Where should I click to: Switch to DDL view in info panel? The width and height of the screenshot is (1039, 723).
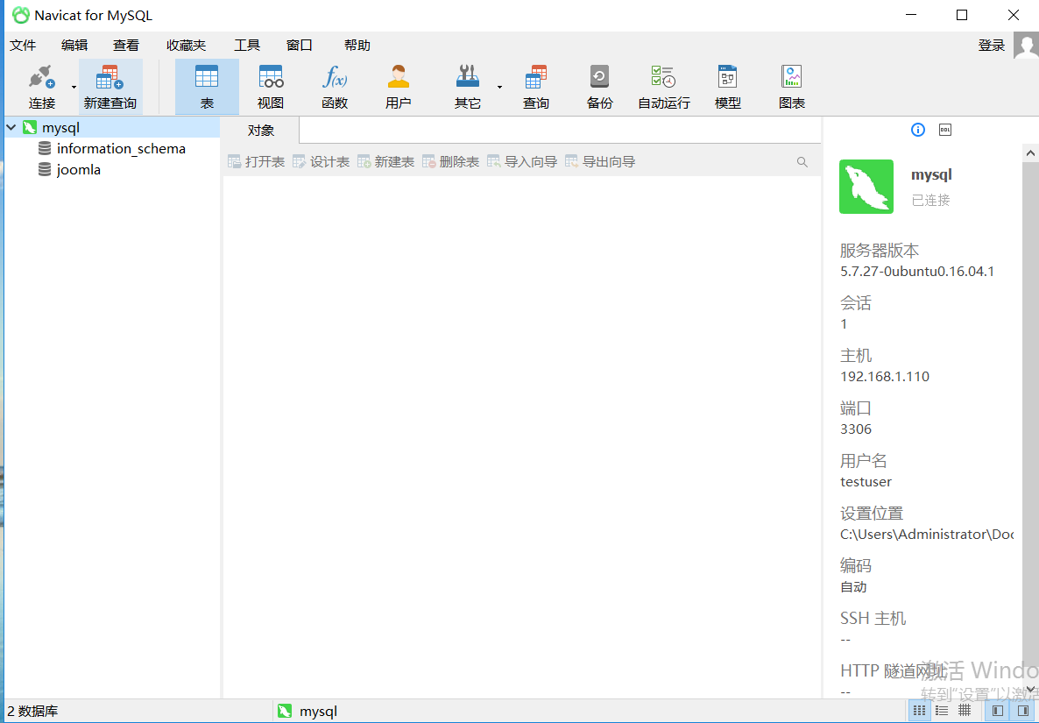click(945, 130)
